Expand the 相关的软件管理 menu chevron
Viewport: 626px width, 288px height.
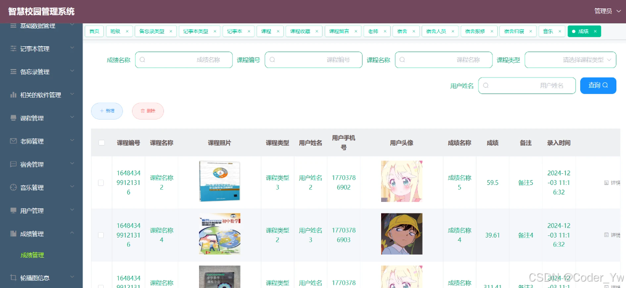[72, 95]
